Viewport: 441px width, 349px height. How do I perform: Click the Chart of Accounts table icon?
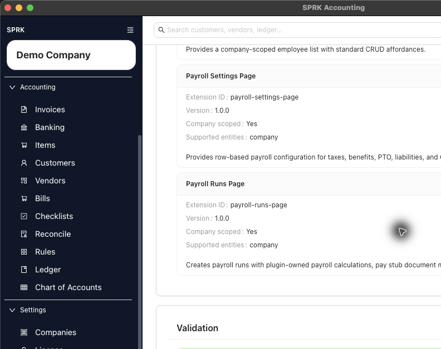[24, 287]
